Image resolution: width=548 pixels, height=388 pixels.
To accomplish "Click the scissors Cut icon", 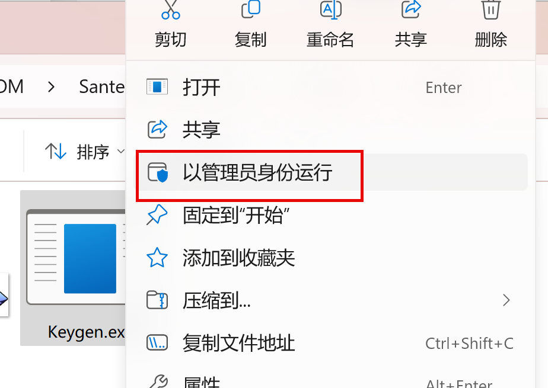I will [171, 9].
